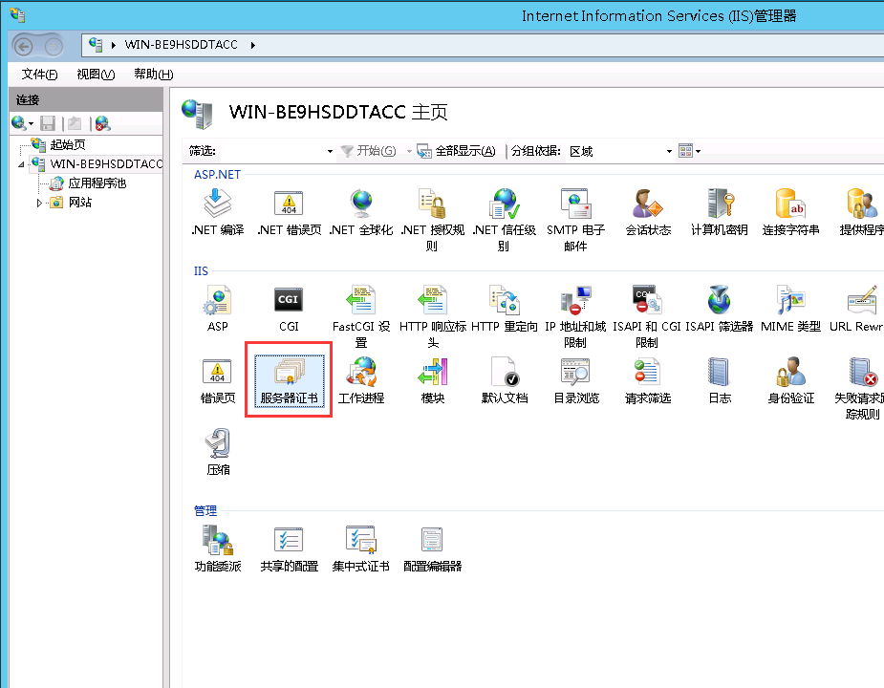Expand the 网站 sites tree node
Image resolution: width=884 pixels, height=688 pixels.
pos(40,203)
